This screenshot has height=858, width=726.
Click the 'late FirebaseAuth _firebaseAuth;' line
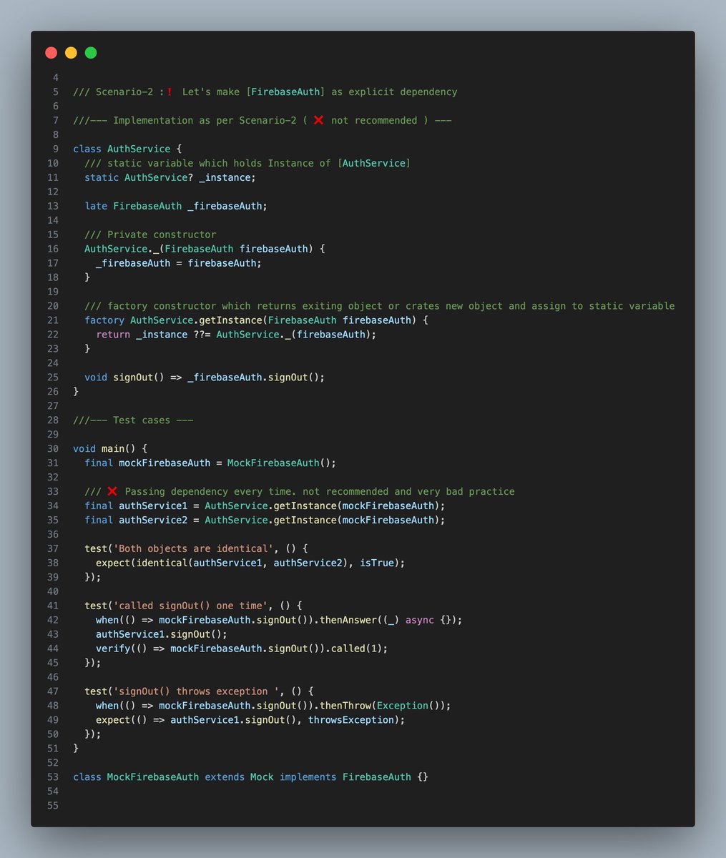click(x=176, y=206)
